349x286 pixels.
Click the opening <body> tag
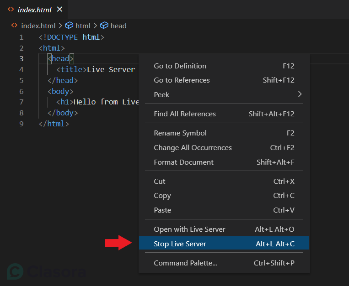[x=60, y=91]
